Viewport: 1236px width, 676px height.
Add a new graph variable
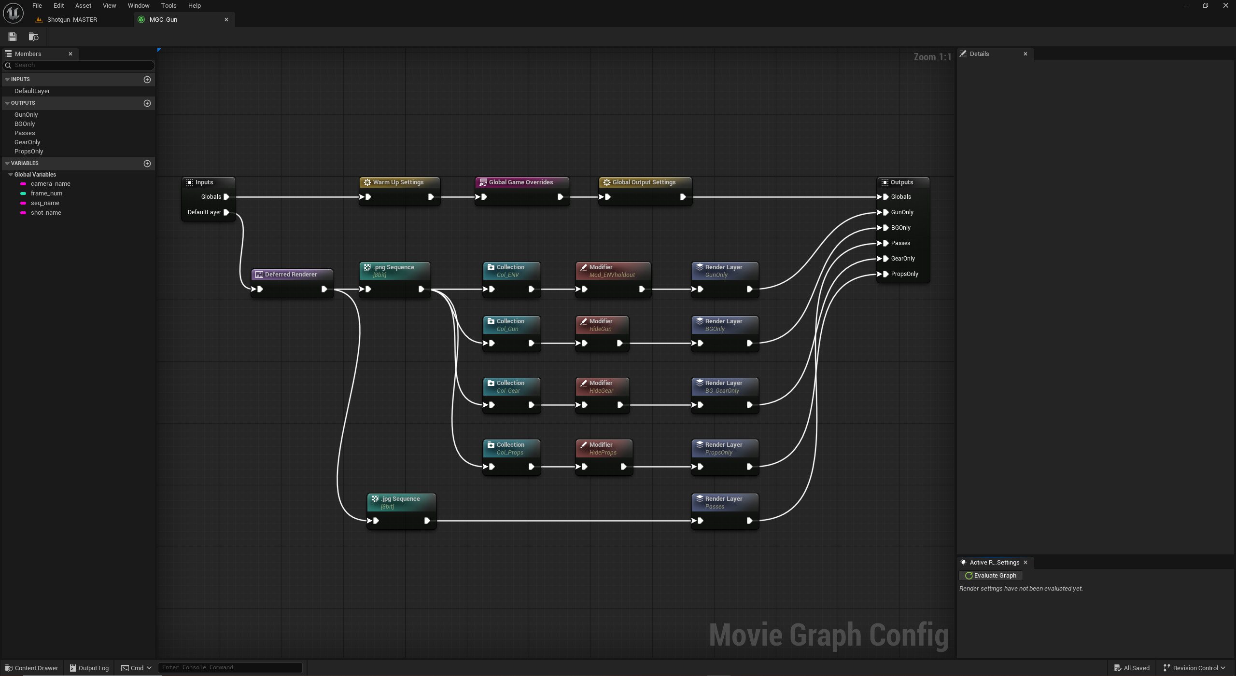(x=147, y=163)
